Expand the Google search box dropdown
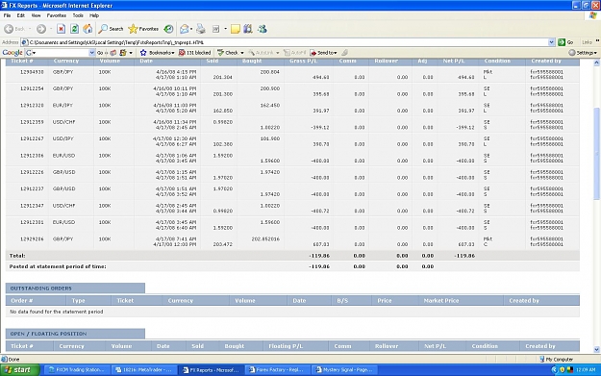The width and height of the screenshot is (601, 376). pyautogui.click(x=91, y=53)
